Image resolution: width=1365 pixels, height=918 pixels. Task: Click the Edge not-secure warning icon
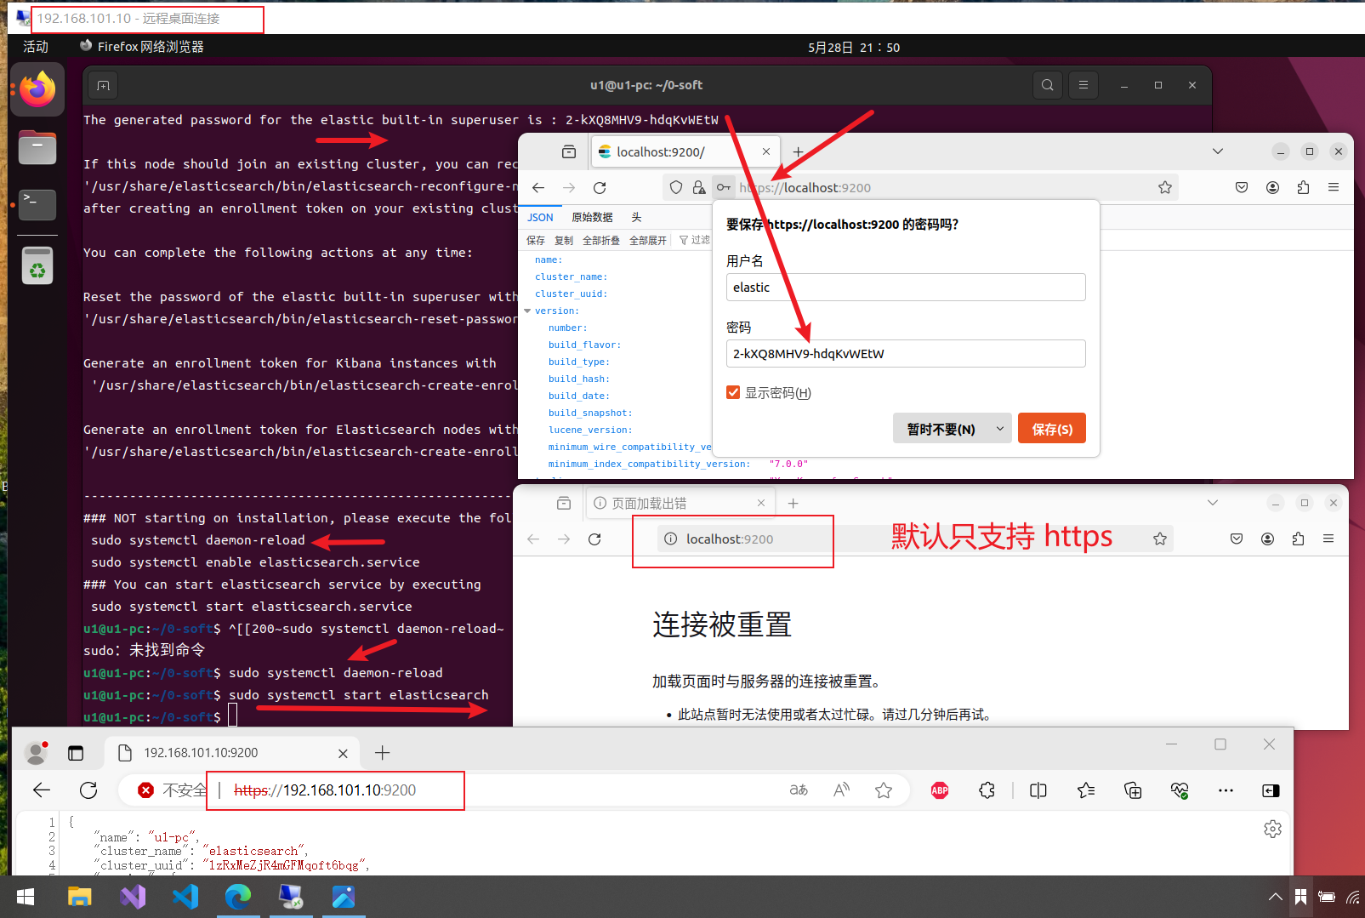[x=146, y=790]
